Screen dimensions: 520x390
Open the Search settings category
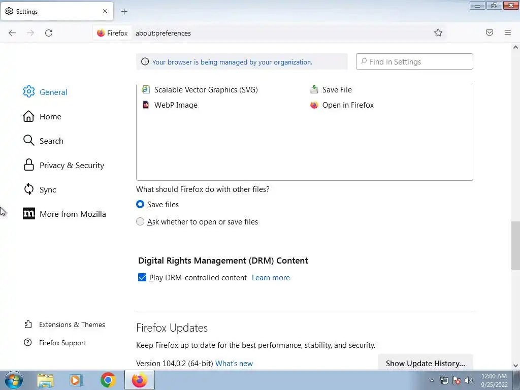pos(51,141)
